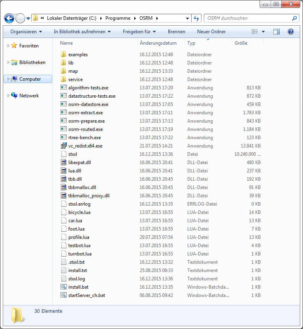Select vc_redist.x64.exe installer icon

coord(64,146)
